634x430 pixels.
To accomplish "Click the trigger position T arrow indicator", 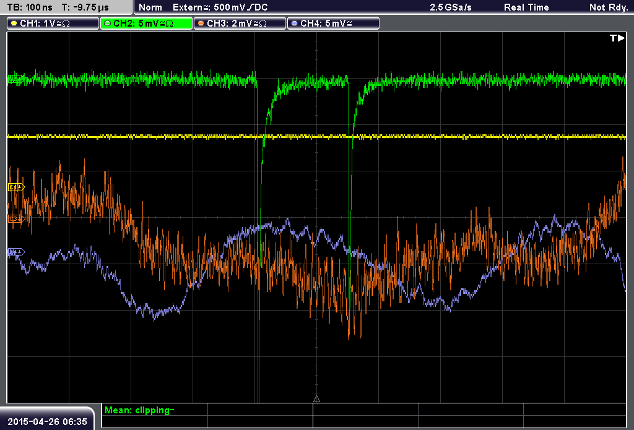I will [617, 38].
